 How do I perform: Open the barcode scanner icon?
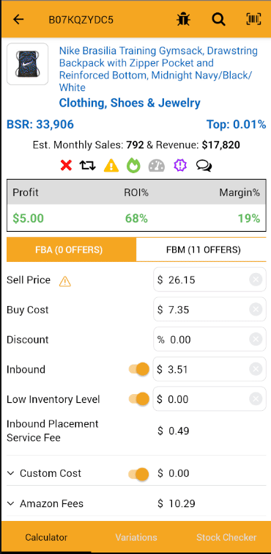point(253,19)
